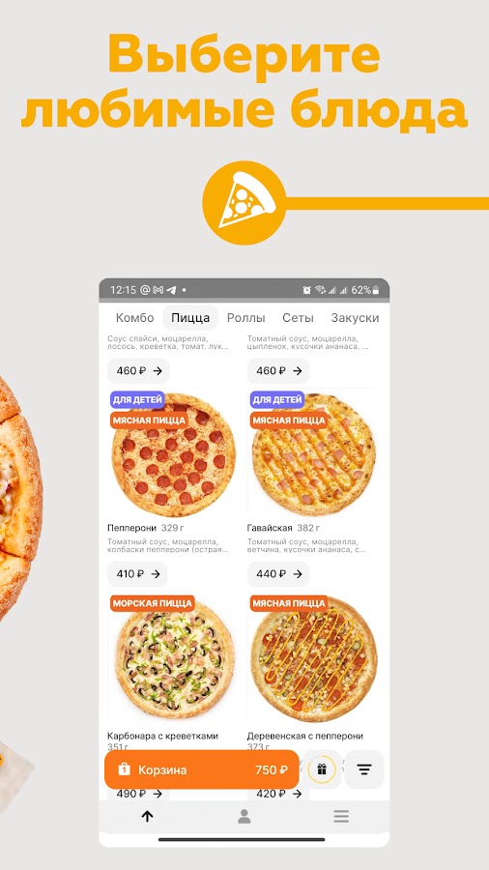Select the Пицца tab
The height and width of the screenshot is (870, 489).
tap(190, 318)
